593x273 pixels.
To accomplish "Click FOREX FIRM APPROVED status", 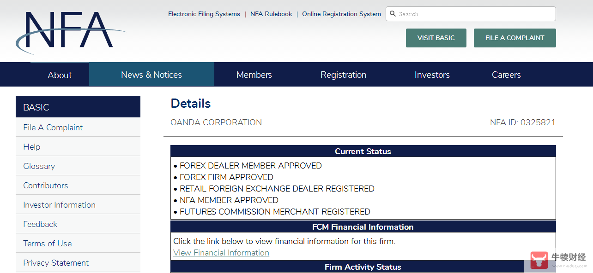I will tap(226, 177).
